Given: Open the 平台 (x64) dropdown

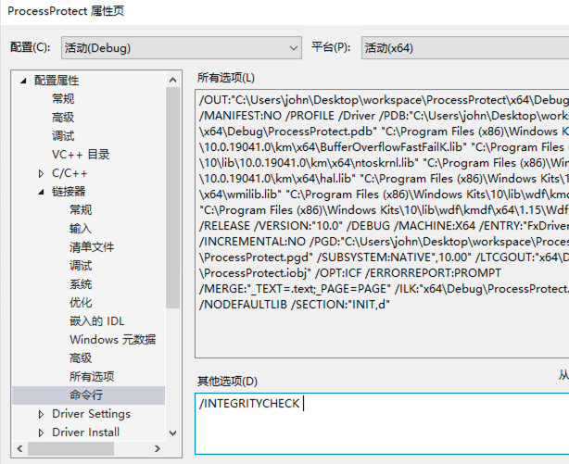Looking at the screenshot, I should pyautogui.click(x=463, y=47).
